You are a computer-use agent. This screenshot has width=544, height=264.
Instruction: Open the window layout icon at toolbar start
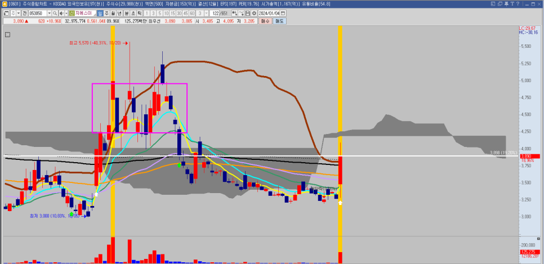pos(6,13)
